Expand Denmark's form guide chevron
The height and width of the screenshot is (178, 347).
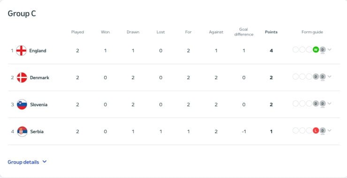pyautogui.click(x=329, y=77)
